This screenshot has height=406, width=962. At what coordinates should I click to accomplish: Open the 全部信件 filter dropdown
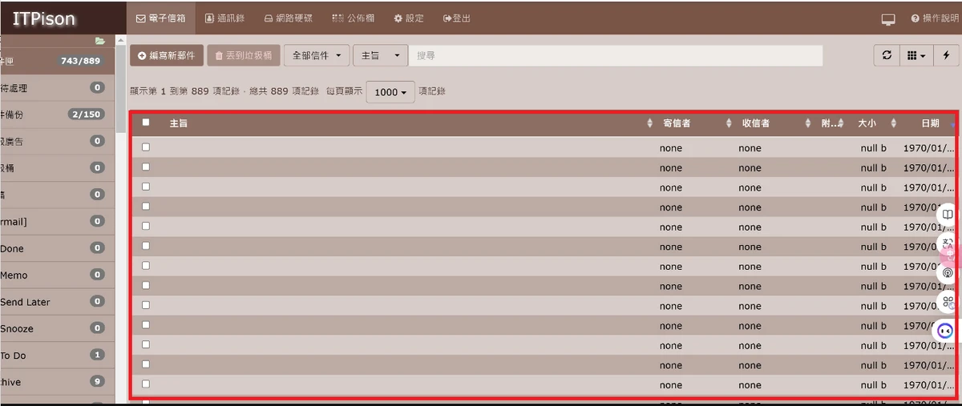317,55
